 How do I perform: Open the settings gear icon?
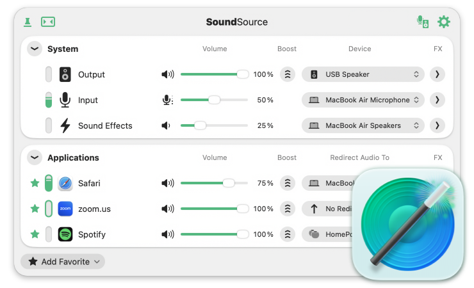(444, 22)
